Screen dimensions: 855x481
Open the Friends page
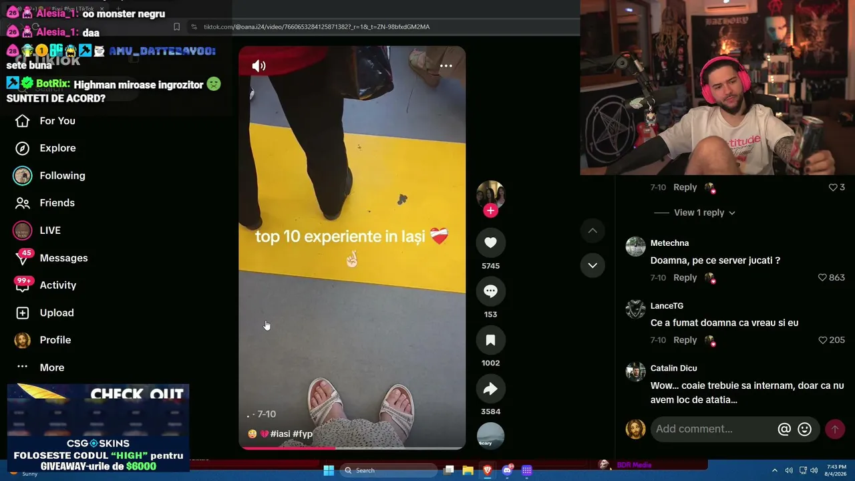coord(57,203)
